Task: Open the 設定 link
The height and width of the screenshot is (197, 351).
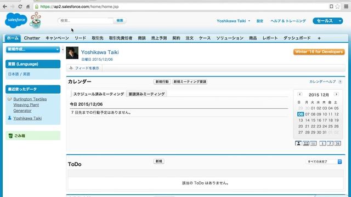Action: coord(259,21)
